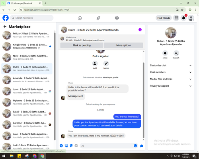Click the Aa message input field
199x159 pixels.
(x=109, y=146)
